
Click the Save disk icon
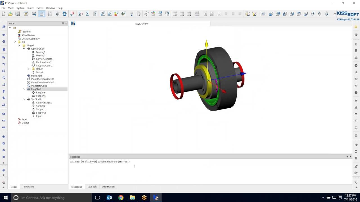(x=17, y=14)
